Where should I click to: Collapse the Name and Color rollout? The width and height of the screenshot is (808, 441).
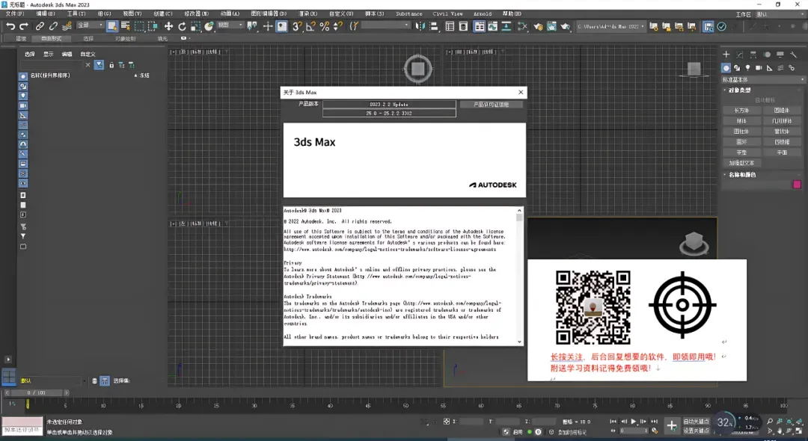click(741, 175)
